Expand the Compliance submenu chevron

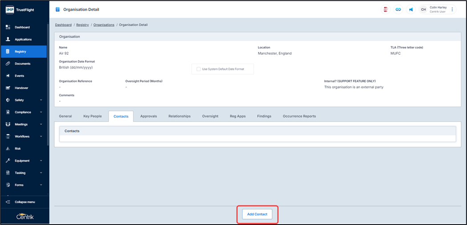point(41,112)
